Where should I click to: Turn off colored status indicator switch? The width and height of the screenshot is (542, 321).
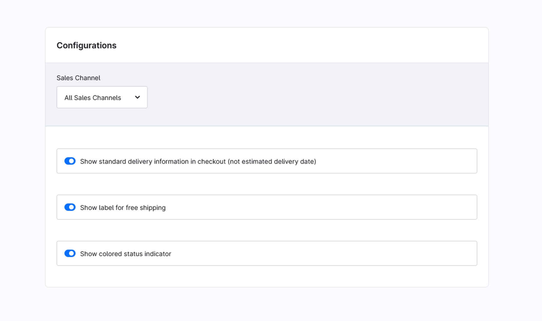[x=70, y=253]
